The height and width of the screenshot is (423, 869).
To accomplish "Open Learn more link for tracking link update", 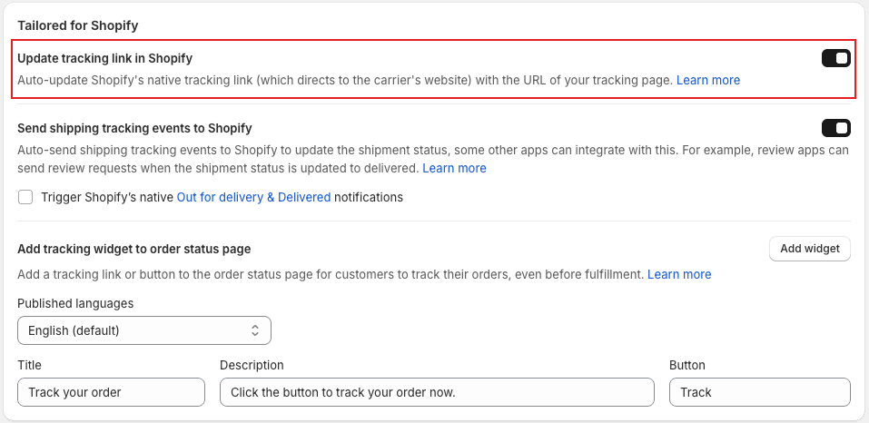I will pos(708,80).
